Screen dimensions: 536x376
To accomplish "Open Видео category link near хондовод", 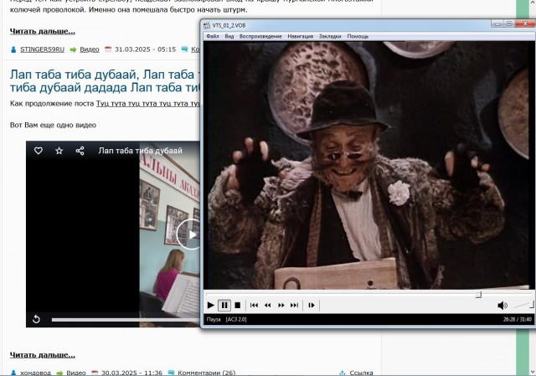I will point(76,373).
